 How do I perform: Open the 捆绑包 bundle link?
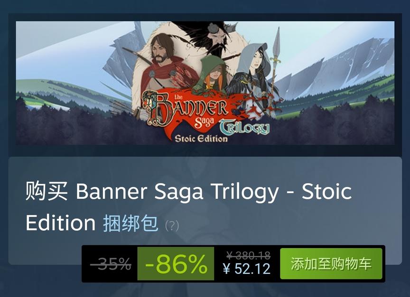pyautogui.click(x=130, y=223)
